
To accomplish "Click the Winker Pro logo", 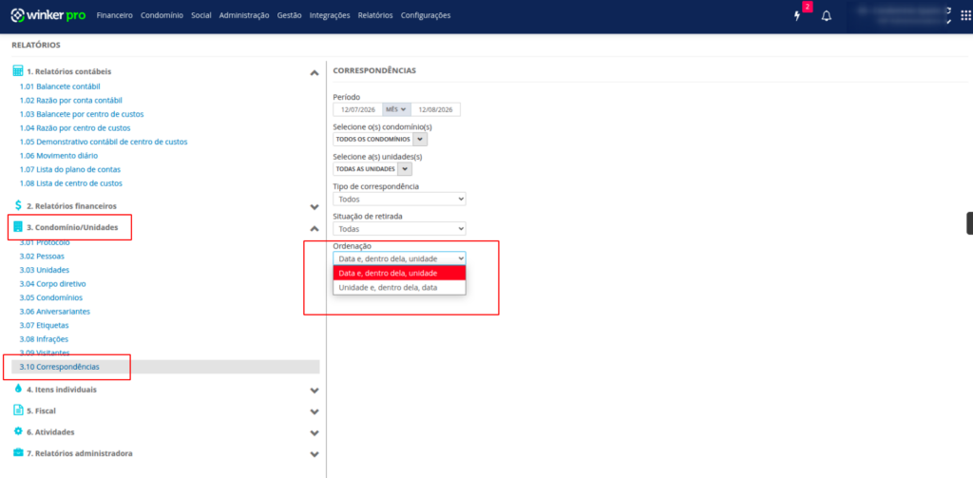I will (x=48, y=15).
